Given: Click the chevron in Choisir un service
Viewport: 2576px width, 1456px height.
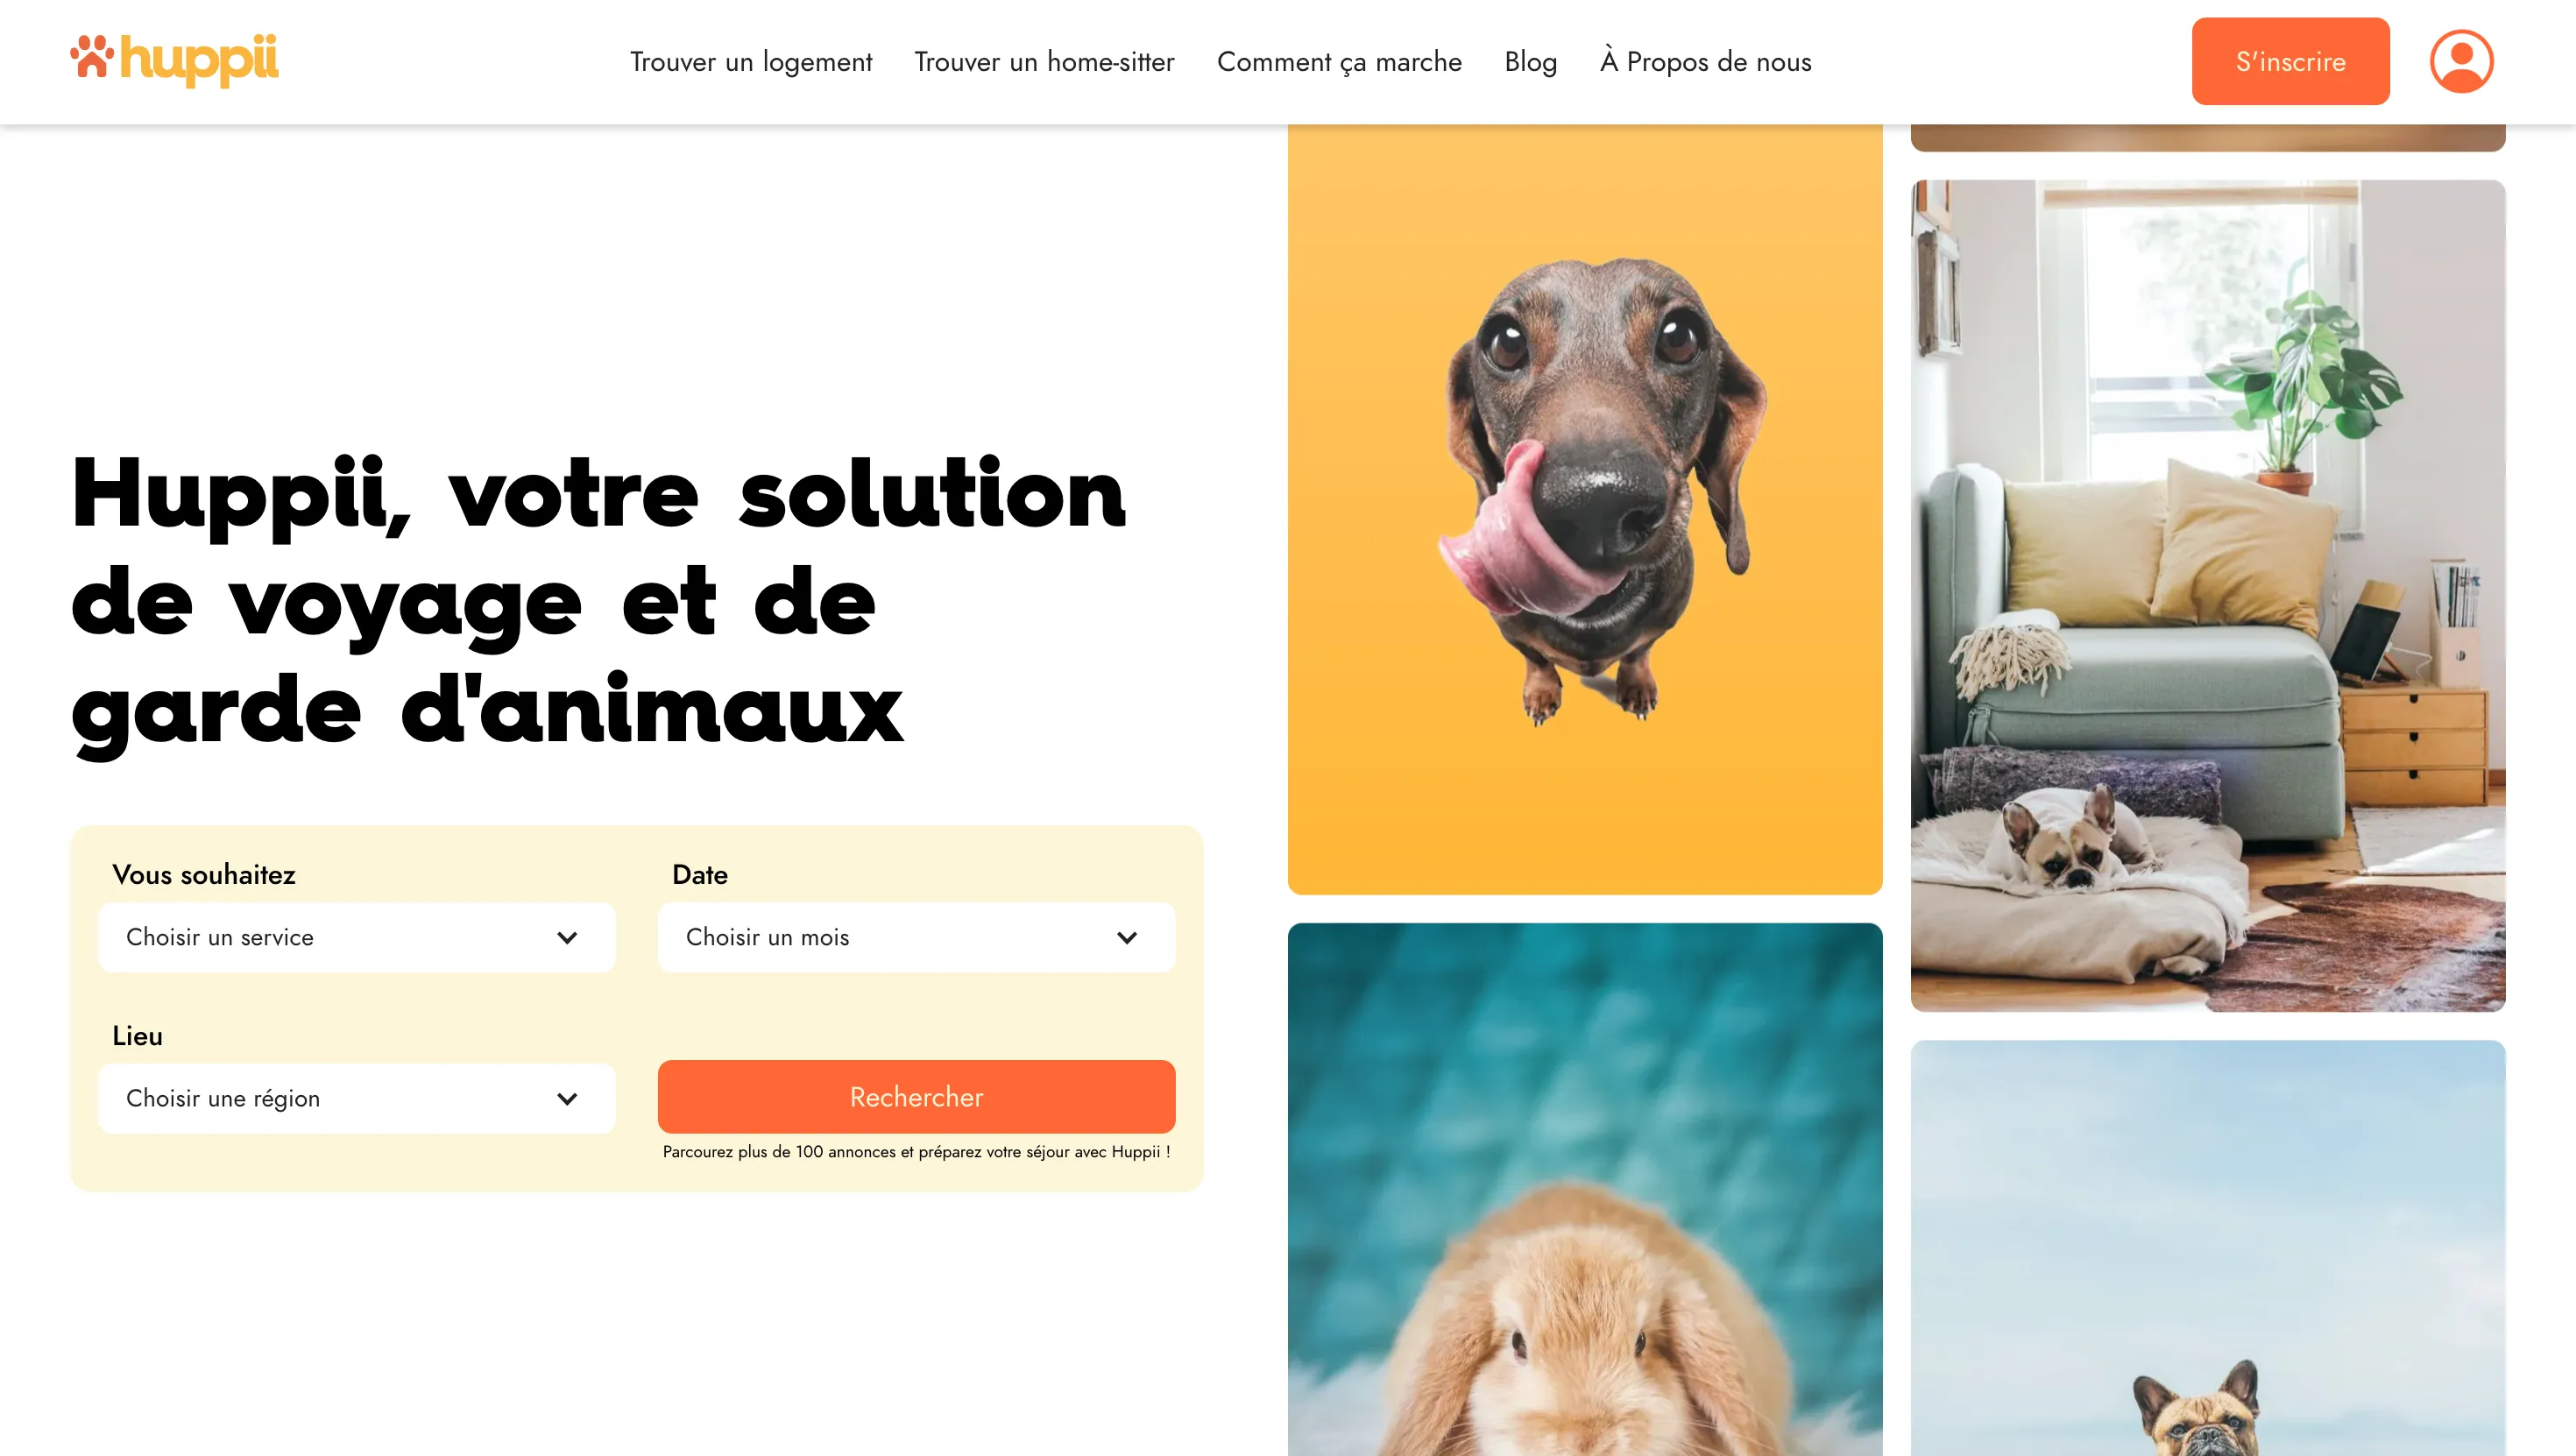Looking at the screenshot, I should click(567, 937).
